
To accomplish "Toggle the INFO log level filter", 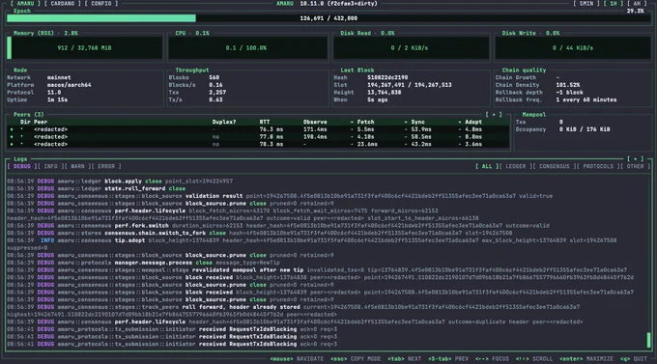I will pyautogui.click(x=50, y=166).
